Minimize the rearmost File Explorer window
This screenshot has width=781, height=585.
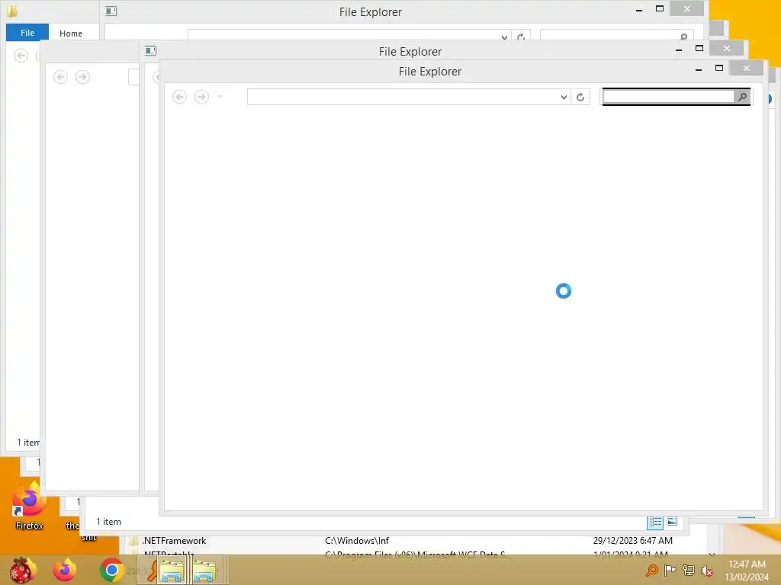click(x=639, y=10)
